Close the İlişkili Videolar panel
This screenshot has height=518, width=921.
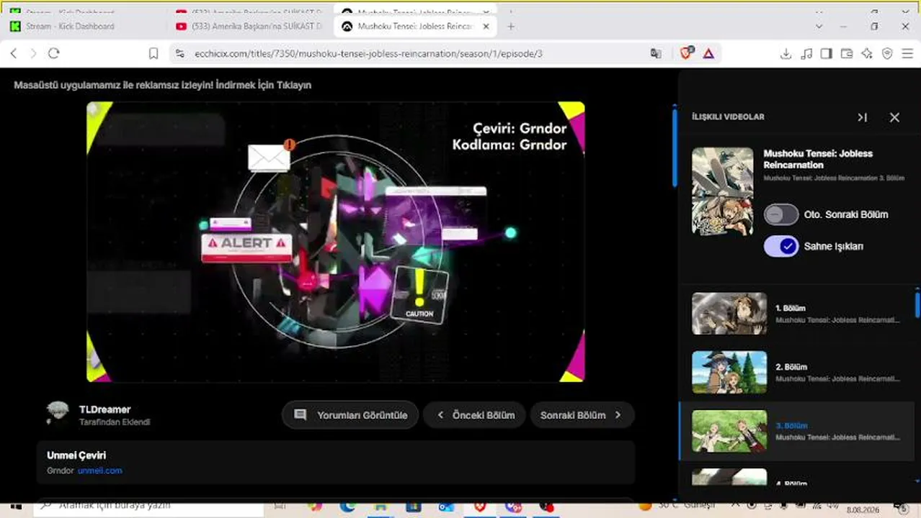point(894,117)
